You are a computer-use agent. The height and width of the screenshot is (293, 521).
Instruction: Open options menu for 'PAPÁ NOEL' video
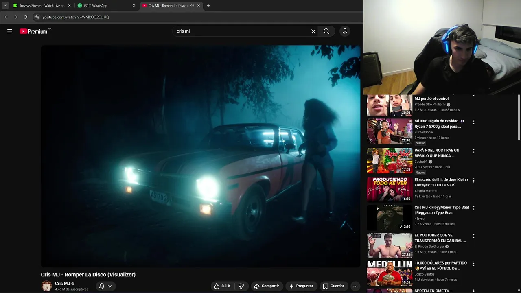[x=473, y=151]
